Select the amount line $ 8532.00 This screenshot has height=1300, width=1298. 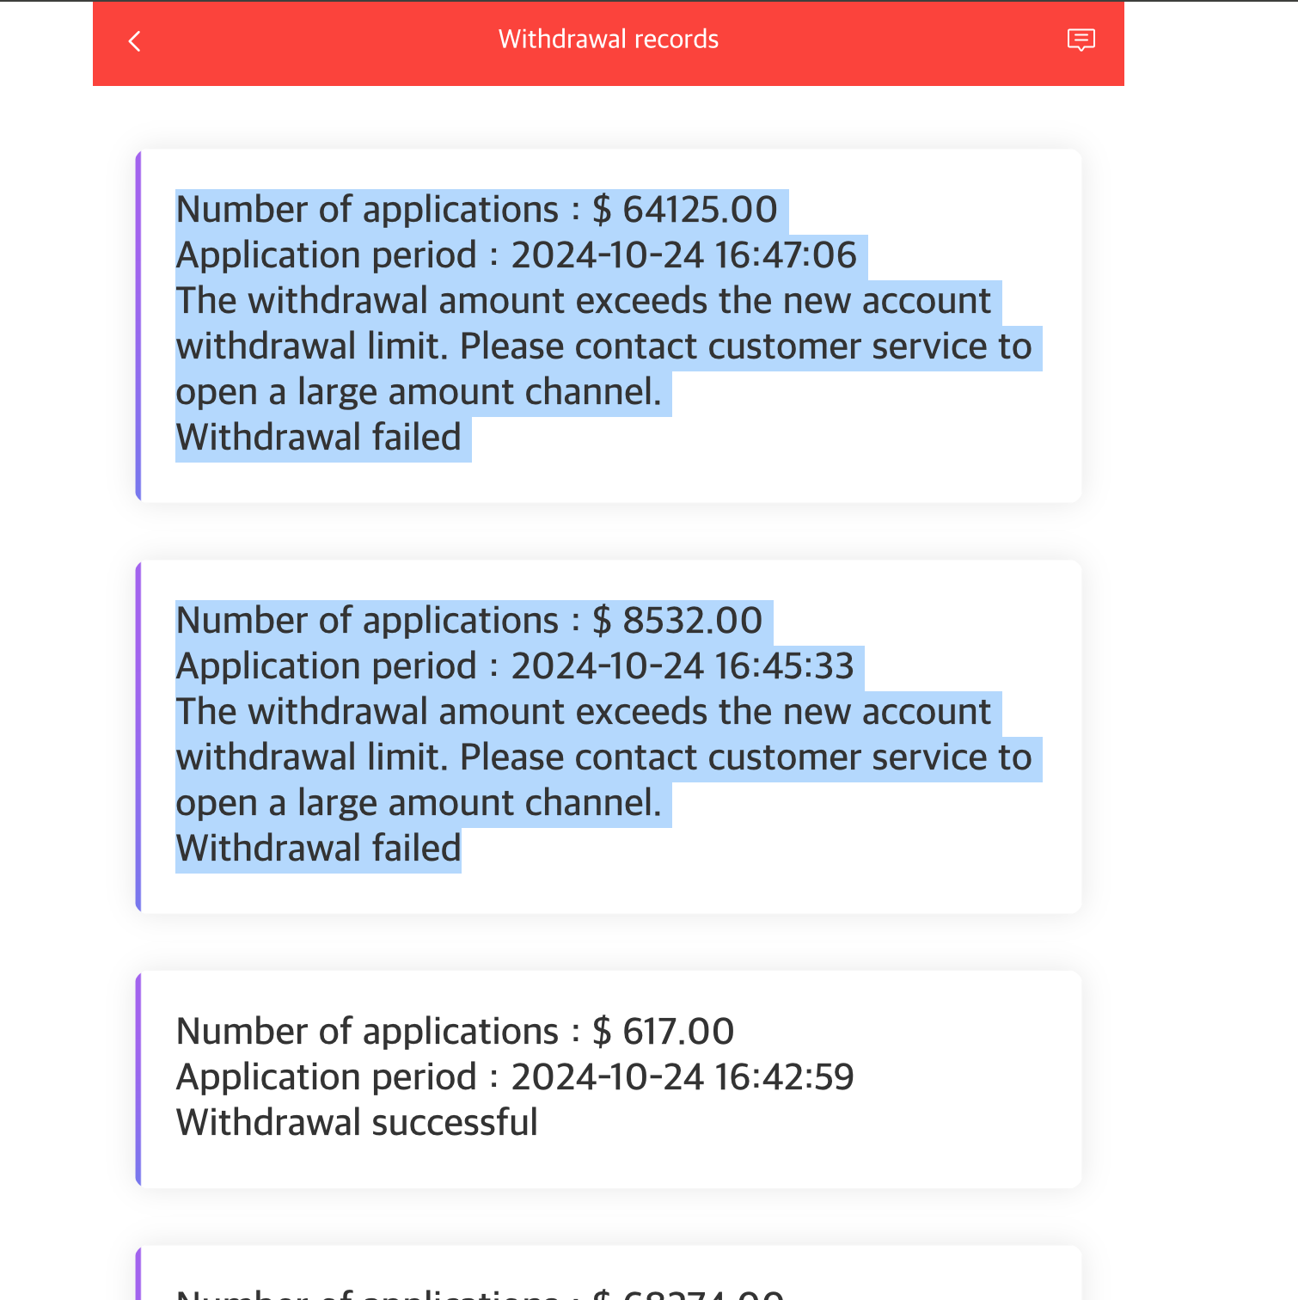click(x=469, y=621)
